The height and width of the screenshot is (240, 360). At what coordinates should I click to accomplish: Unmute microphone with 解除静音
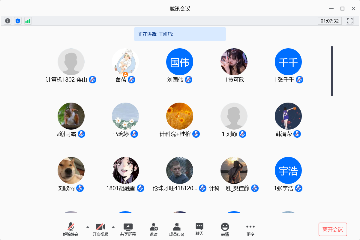click(71, 230)
